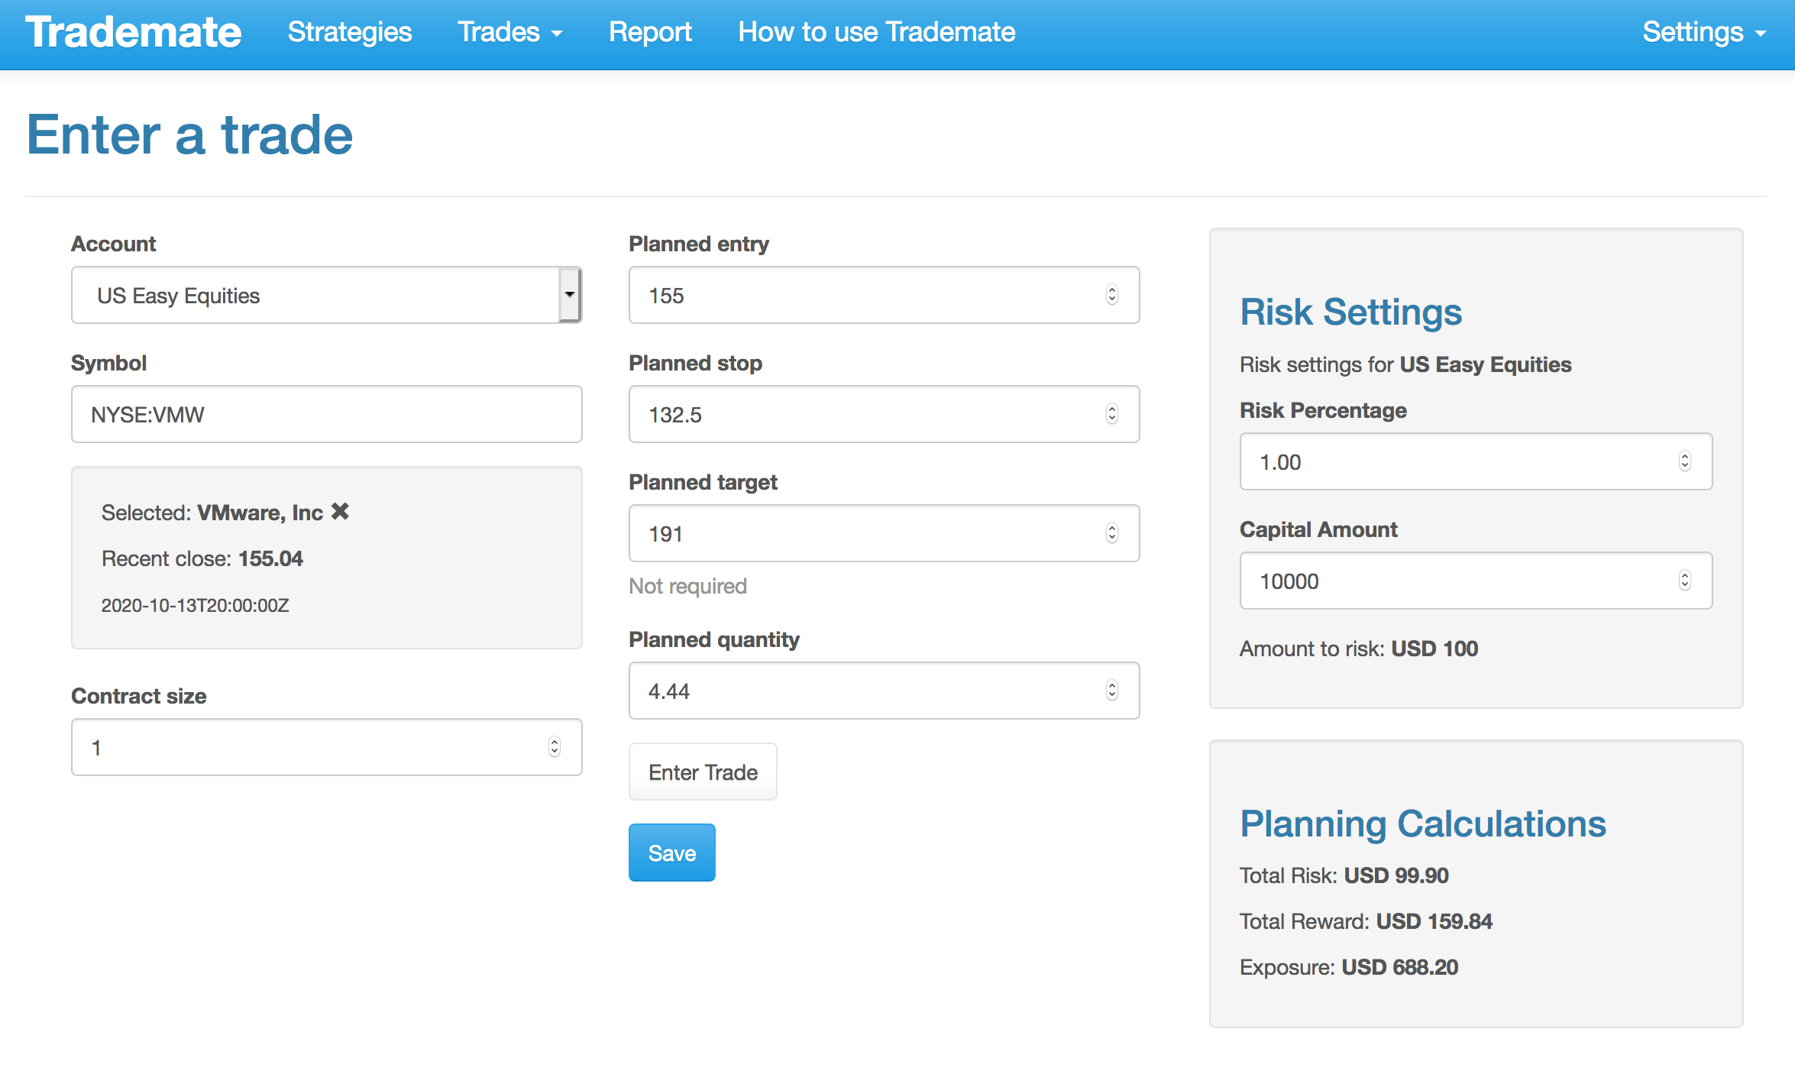This screenshot has width=1795, height=1071.
Task: Click the Planned stop field
Action: coord(885,414)
